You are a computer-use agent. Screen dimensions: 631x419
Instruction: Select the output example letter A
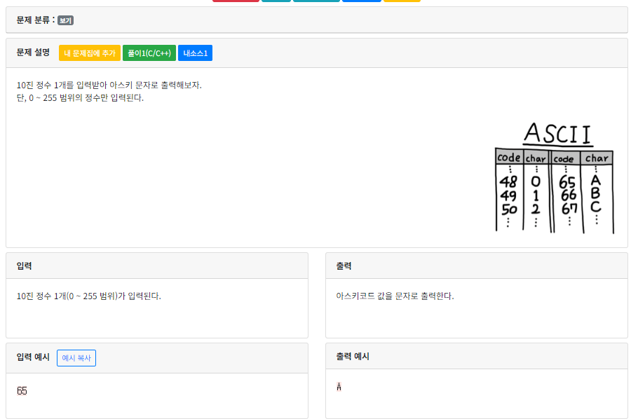(x=339, y=387)
